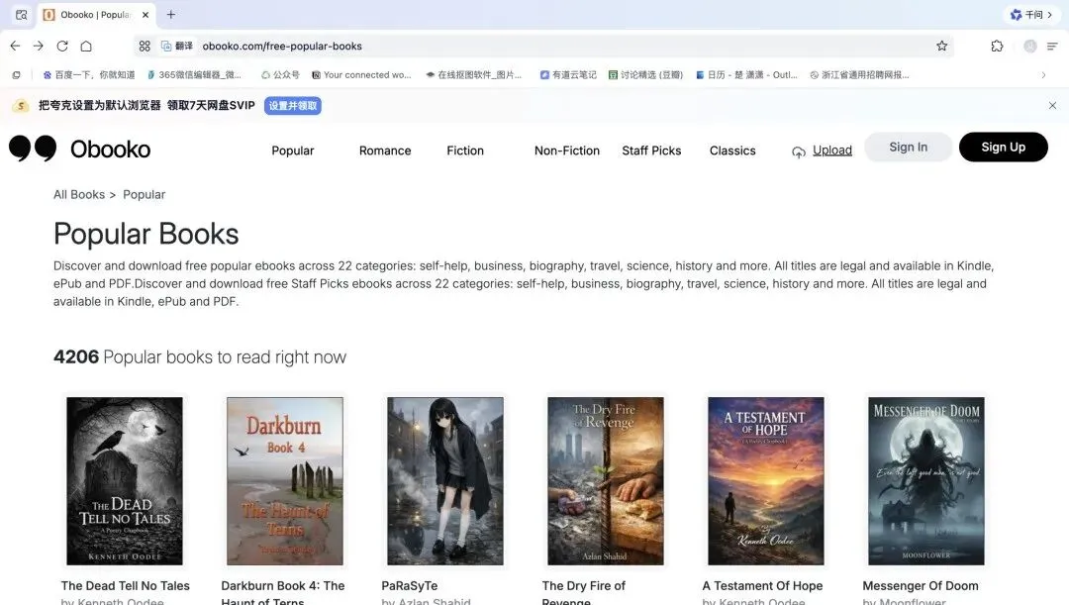Click the 'PaRaSyTe' title link
The height and width of the screenshot is (605, 1069).
click(x=410, y=586)
